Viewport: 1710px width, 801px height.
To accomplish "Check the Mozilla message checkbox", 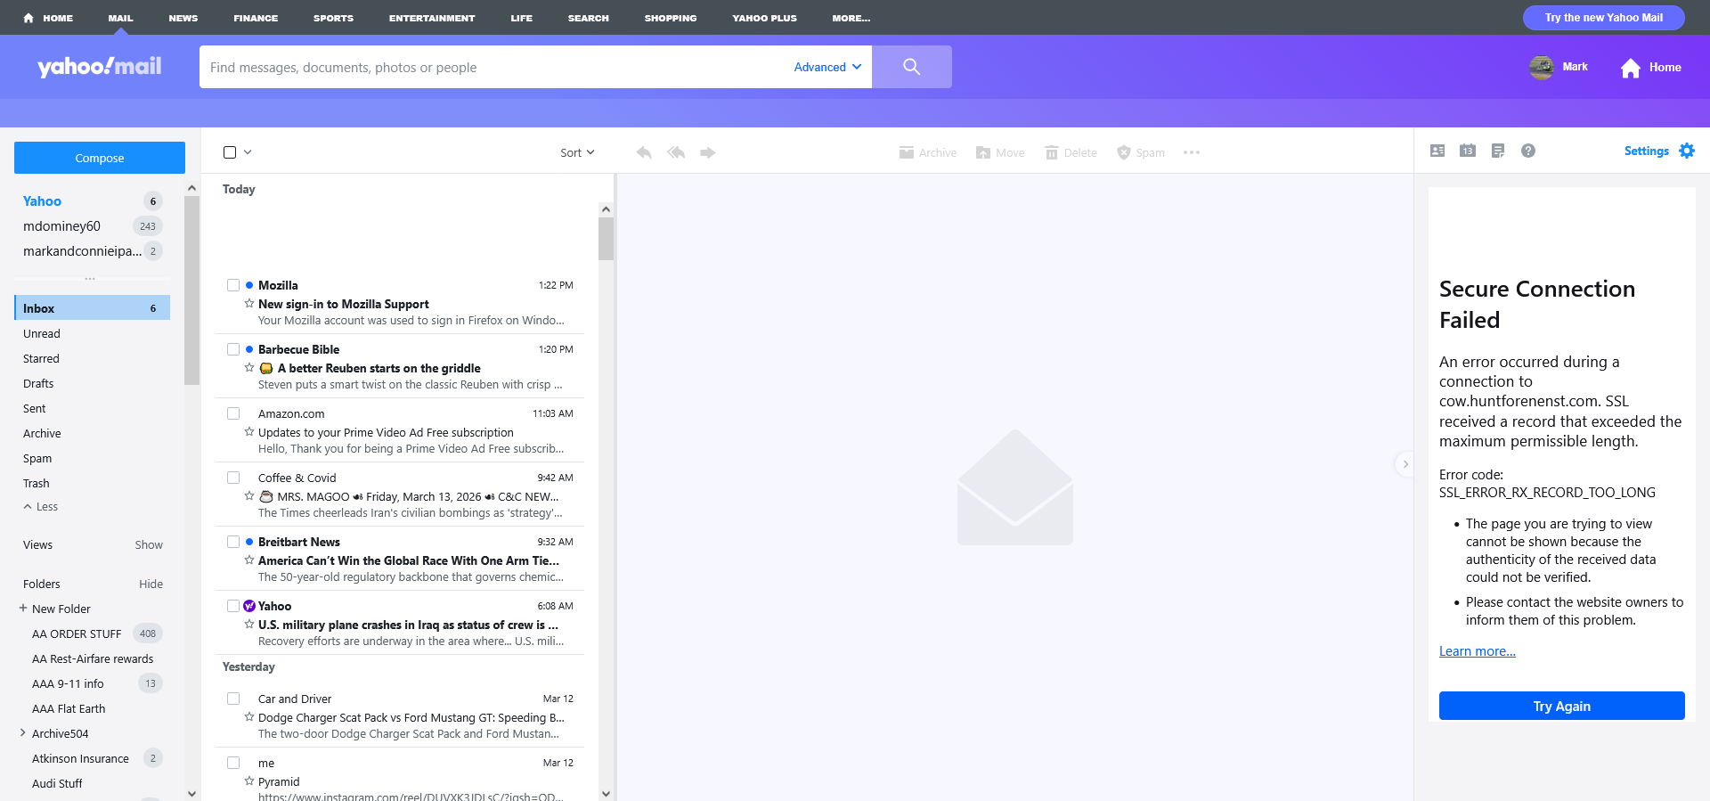I will [x=233, y=285].
